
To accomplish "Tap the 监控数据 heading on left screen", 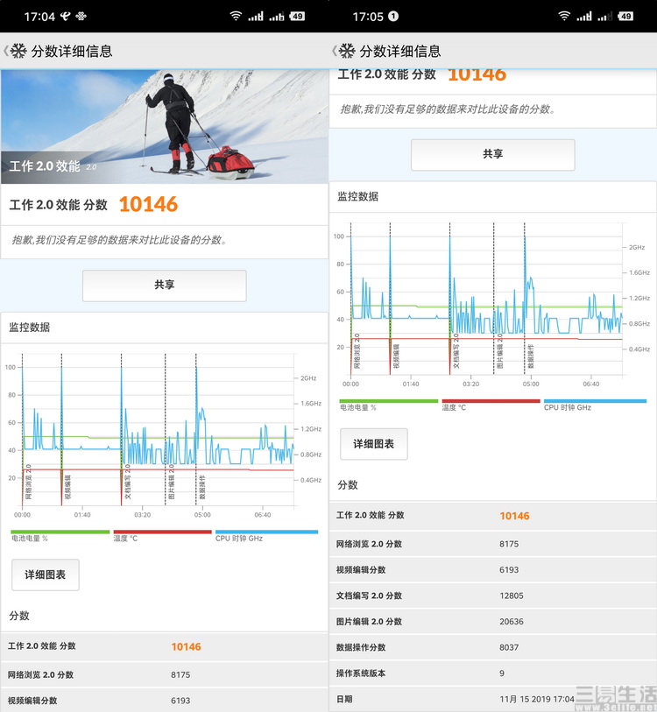I will [x=30, y=328].
